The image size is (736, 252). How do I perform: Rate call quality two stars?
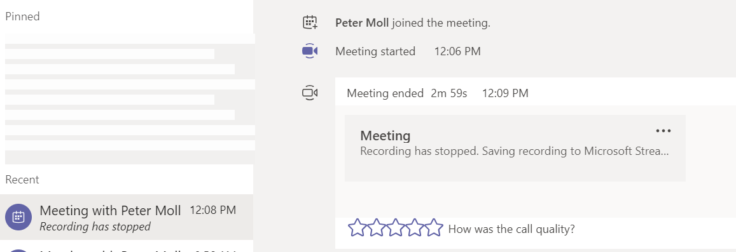[x=377, y=228]
